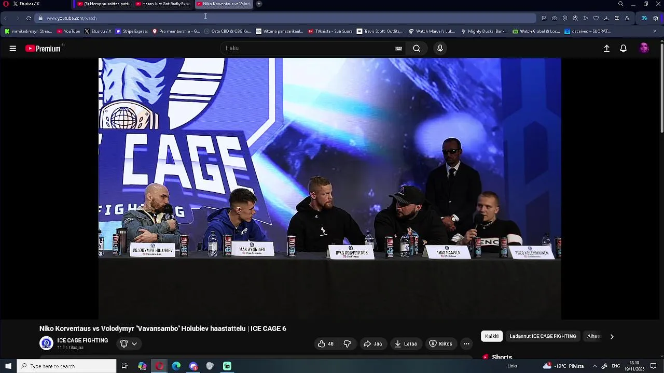Viewport: 664px width, 373px height.
Task: Open Windows action center notifications
Action: click(654, 366)
